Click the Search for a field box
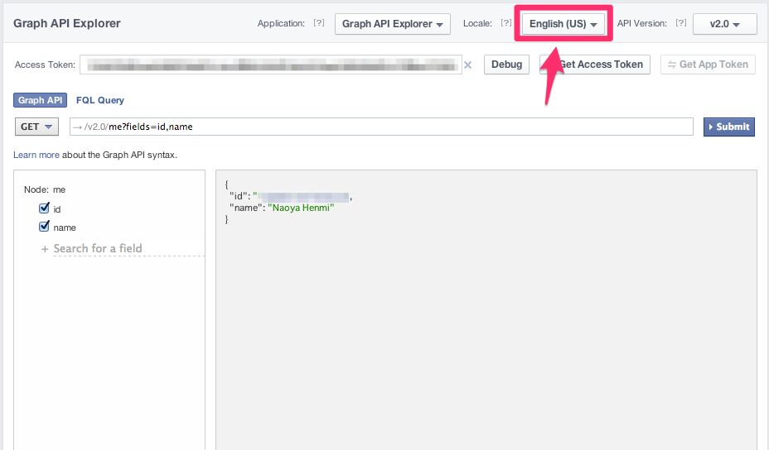The image size is (769, 450). pos(128,249)
